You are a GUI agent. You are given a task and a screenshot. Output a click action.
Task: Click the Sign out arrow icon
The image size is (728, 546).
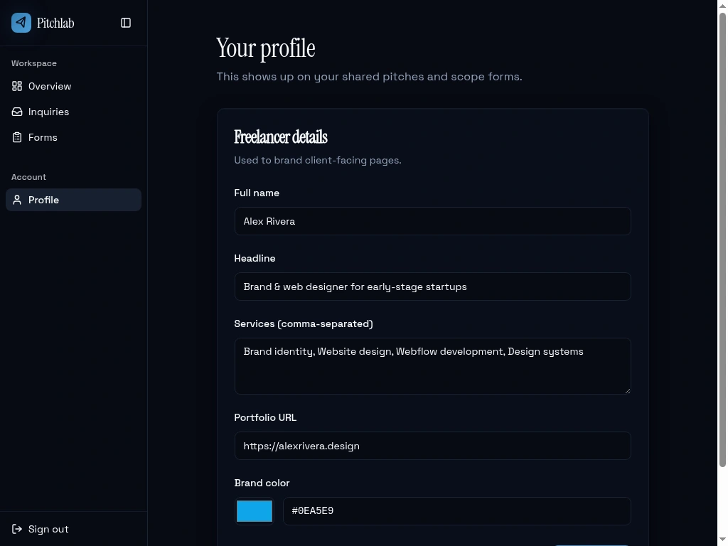[17, 529]
